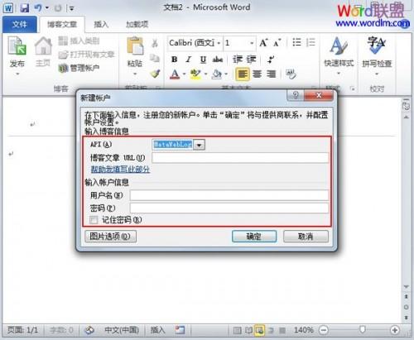Click the Save icon in quick access toolbar
This screenshot has height=340, width=414.
pyautogui.click(x=24, y=8)
